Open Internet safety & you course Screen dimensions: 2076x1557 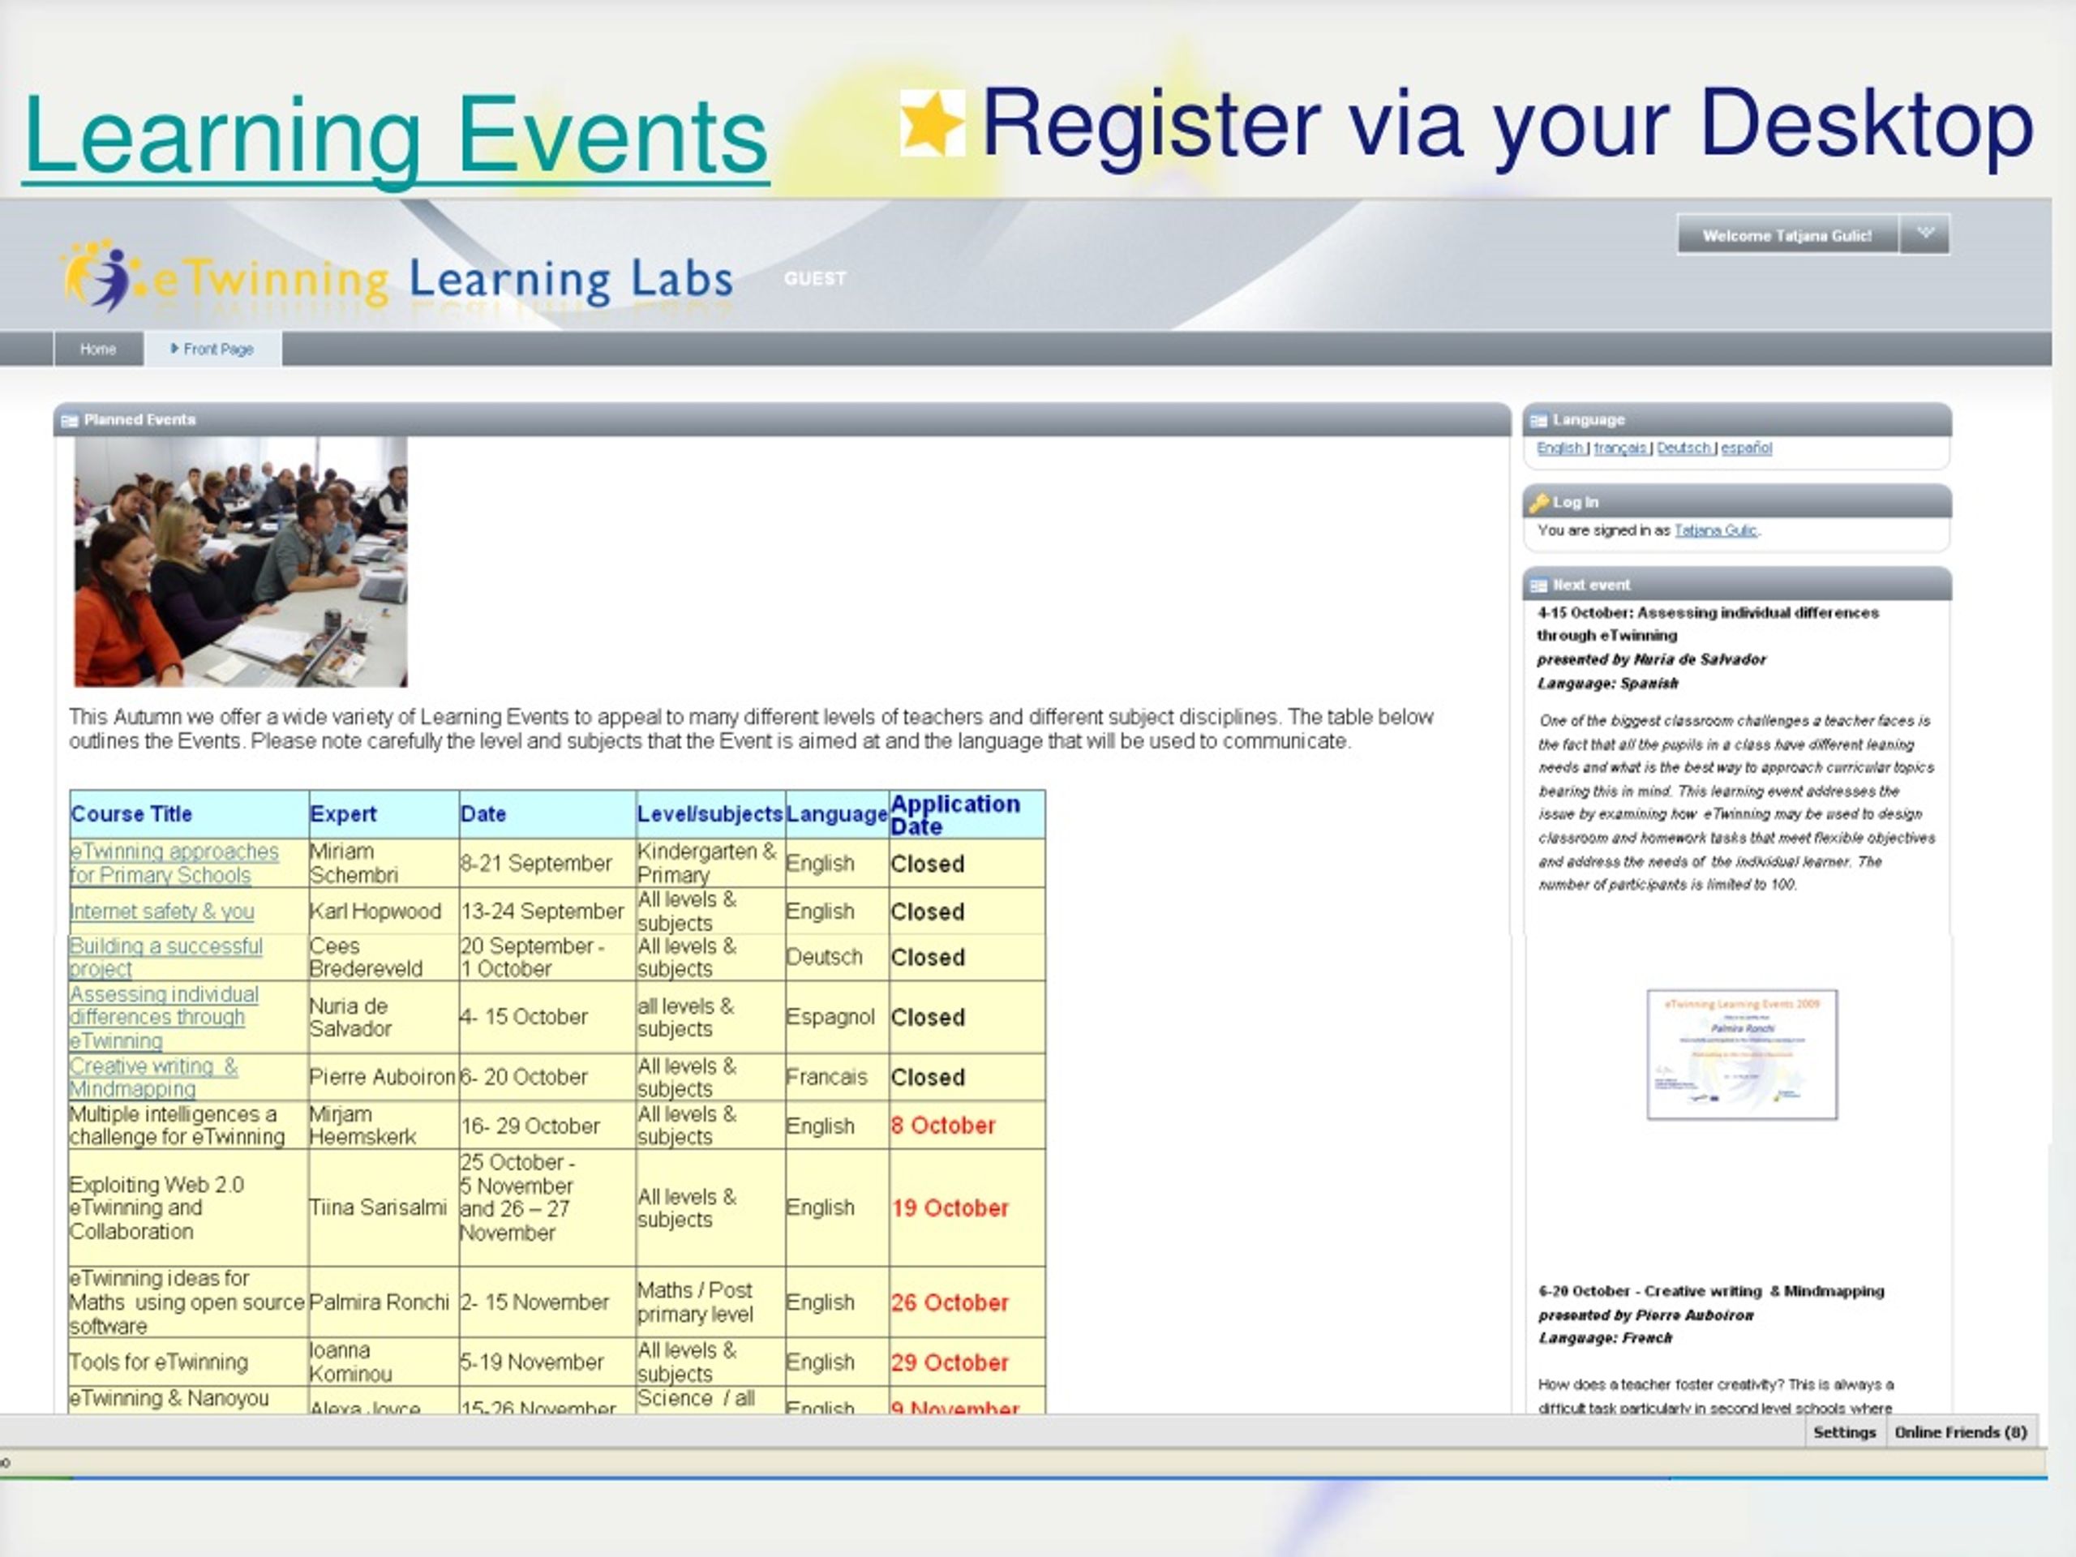click(x=162, y=911)
